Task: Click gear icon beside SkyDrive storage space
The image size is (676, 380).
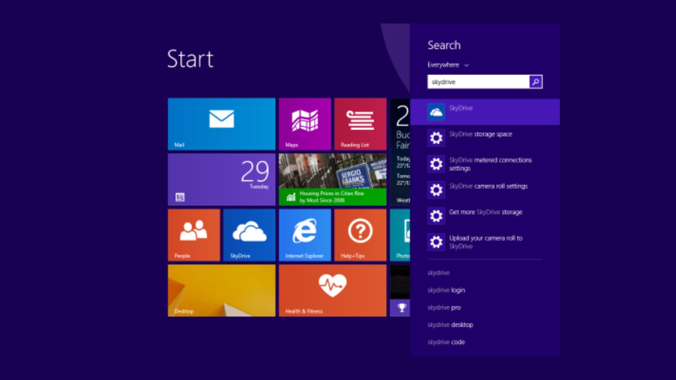Action: [x=436, y=138]
